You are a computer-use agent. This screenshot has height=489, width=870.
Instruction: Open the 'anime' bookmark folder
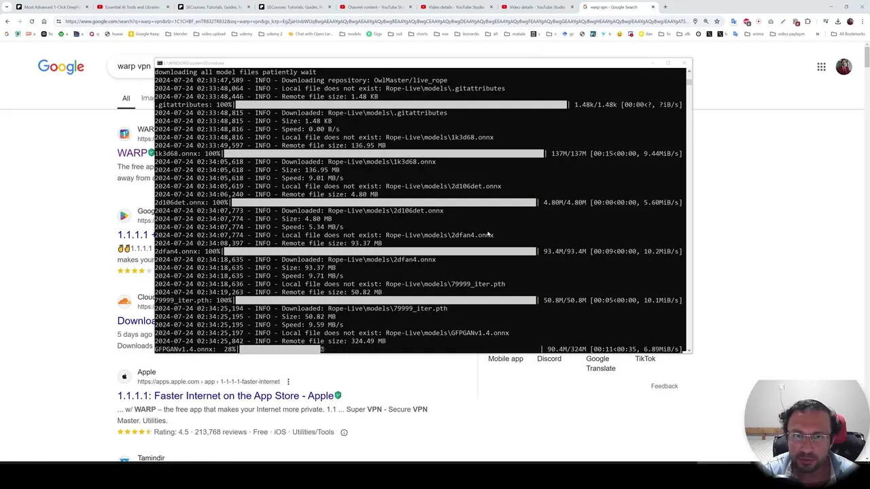pos(753,34)
